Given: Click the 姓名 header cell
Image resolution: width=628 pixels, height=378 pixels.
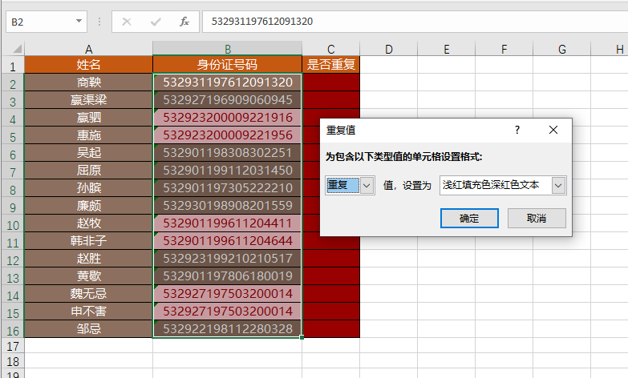Looking at the screenshot, I should coord(88,64).
